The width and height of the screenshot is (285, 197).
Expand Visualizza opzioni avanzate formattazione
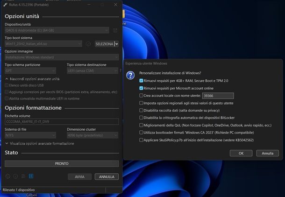point(40,143)
